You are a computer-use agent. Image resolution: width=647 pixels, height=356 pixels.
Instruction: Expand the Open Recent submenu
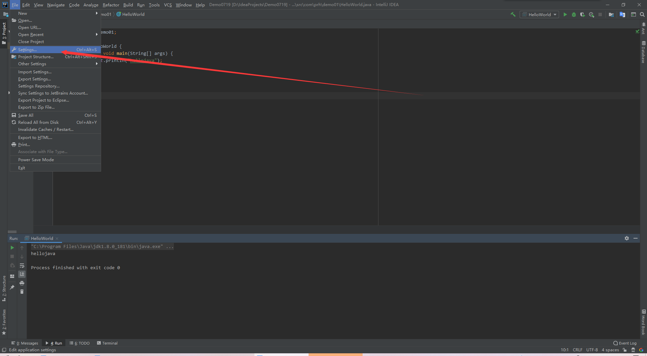coord(55,35)
